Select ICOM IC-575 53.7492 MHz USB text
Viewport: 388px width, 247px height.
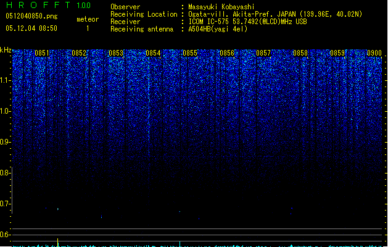(x=248, y=22)
